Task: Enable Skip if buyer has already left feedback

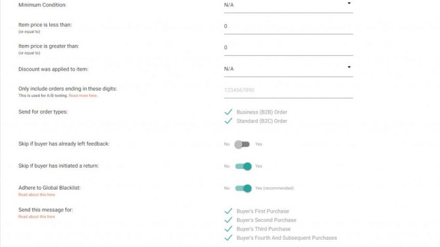Action: pyautogui.click(x=242, y=144)
